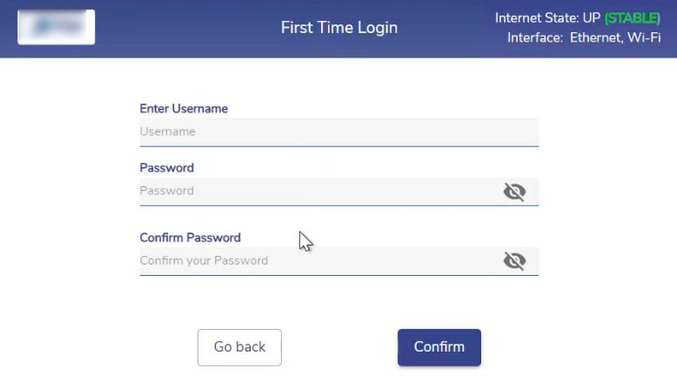Click the Internet State label

pyautogui.click(x=536, y=17)
